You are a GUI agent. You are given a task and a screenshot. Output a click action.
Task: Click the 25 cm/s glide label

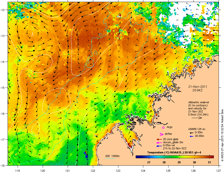click(x=171, y=139)
